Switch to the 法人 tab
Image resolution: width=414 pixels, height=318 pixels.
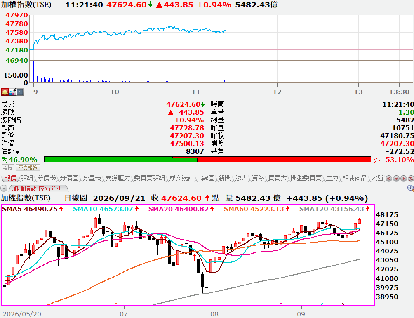(x=241, y=178)
